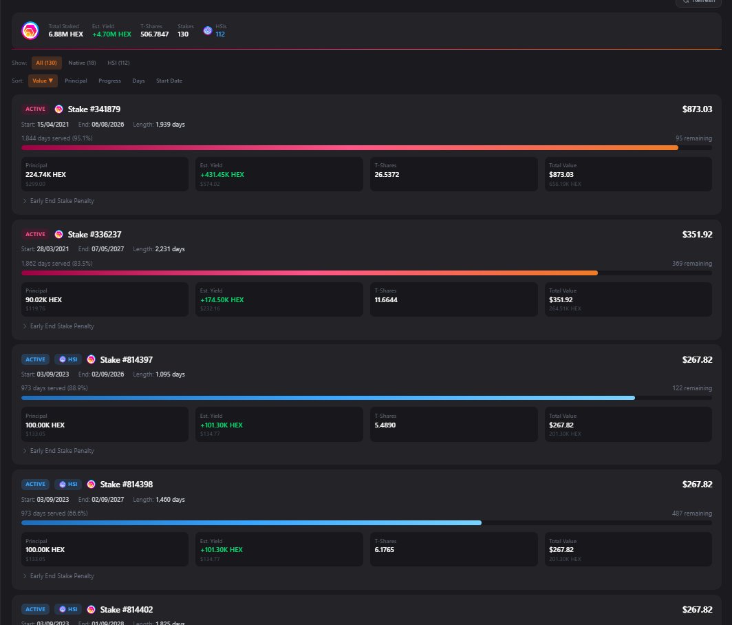This screenshot has width=732, height=625.
Task: Click the 506.7847 T-Shares total
Action: [155, 34]
